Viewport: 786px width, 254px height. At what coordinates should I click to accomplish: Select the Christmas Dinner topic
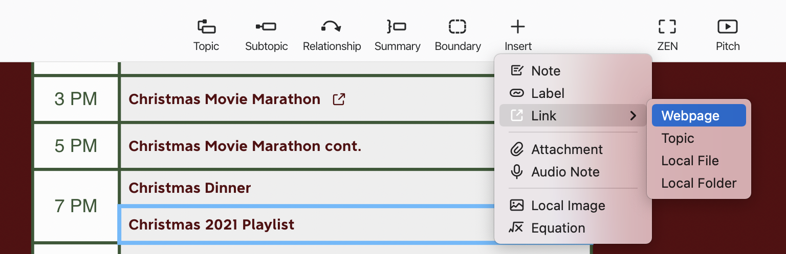190,188
